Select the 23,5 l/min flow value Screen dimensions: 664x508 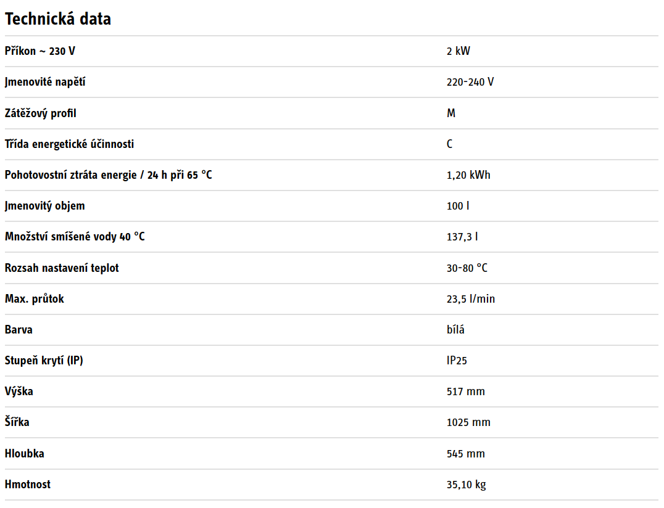click(471, 299)
